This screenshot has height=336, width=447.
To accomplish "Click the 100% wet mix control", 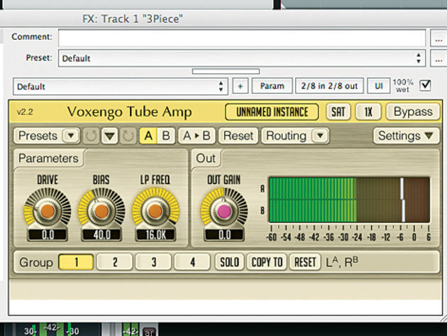I will coord(403,86).
